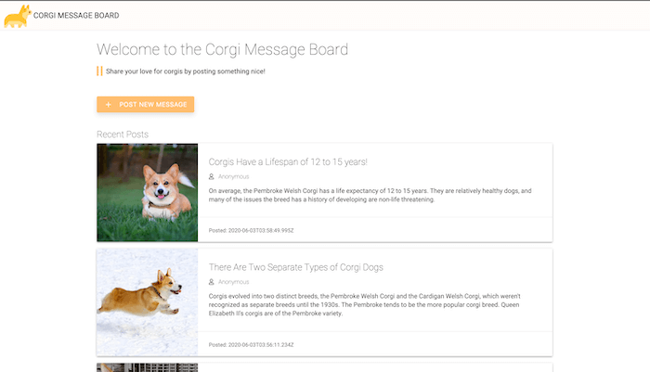Click the partially visible third post image
The width and height of the screenshot is (650, 372).
(x=147, y=367)
